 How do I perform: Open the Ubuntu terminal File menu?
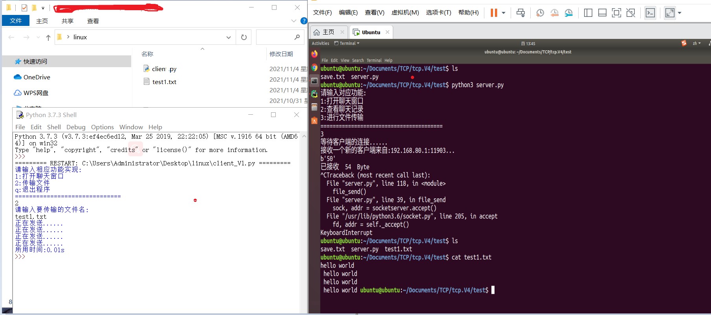pyautogui.click(x=324, y=60)
